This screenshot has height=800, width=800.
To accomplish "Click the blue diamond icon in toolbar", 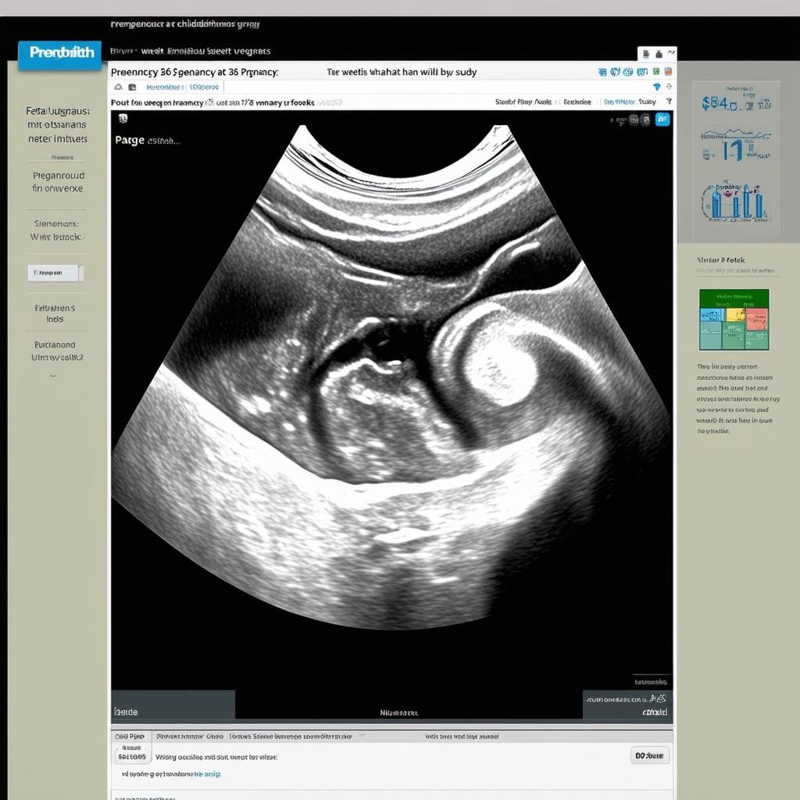I will click(657, 87).
